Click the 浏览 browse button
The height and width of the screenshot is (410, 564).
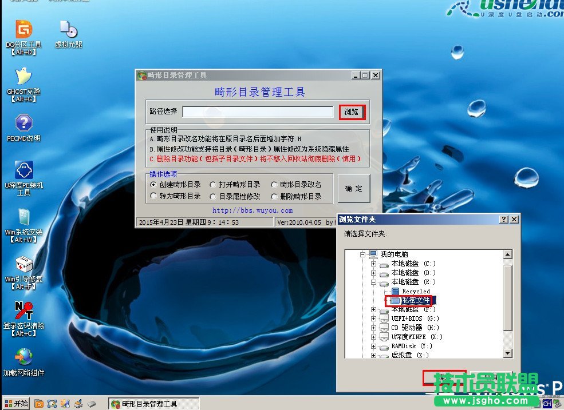(x=353, y=112)
